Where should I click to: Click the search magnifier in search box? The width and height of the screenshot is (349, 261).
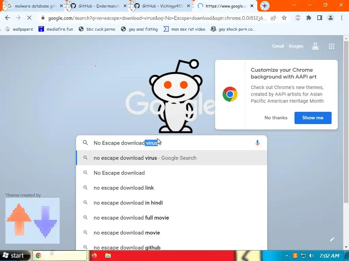point(86,143)
